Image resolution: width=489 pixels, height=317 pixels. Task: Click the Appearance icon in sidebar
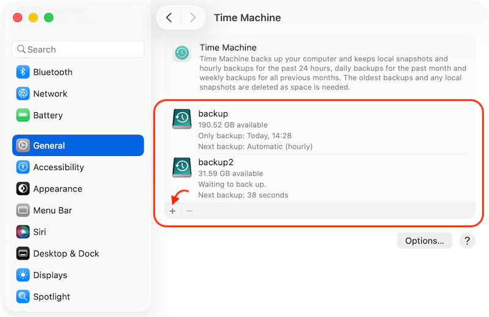(x=23, y=188)
